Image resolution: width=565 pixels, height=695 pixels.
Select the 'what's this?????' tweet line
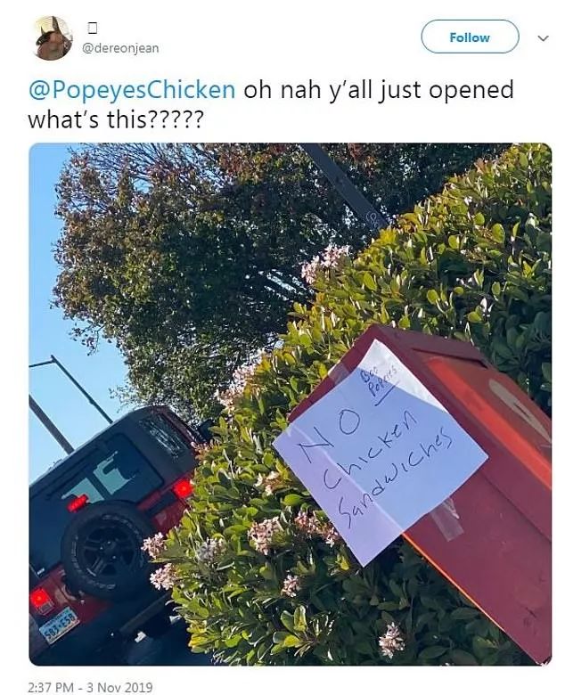point(116,119)
